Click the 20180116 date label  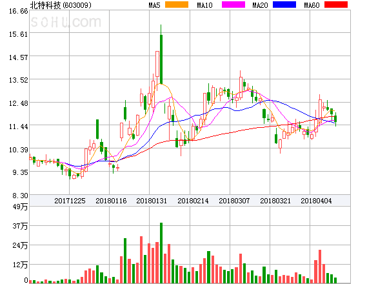(111, 201)
